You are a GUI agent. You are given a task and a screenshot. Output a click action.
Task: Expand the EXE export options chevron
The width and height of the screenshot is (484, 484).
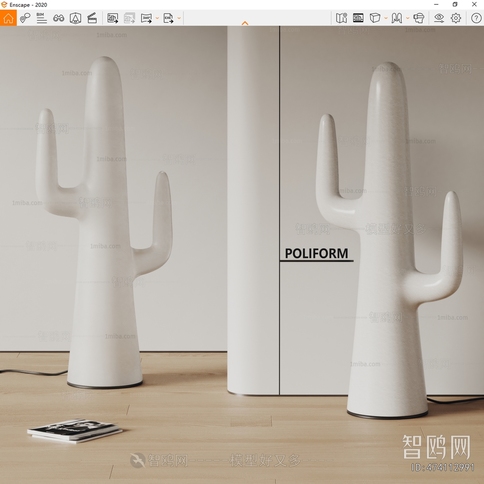coord(178,19)
